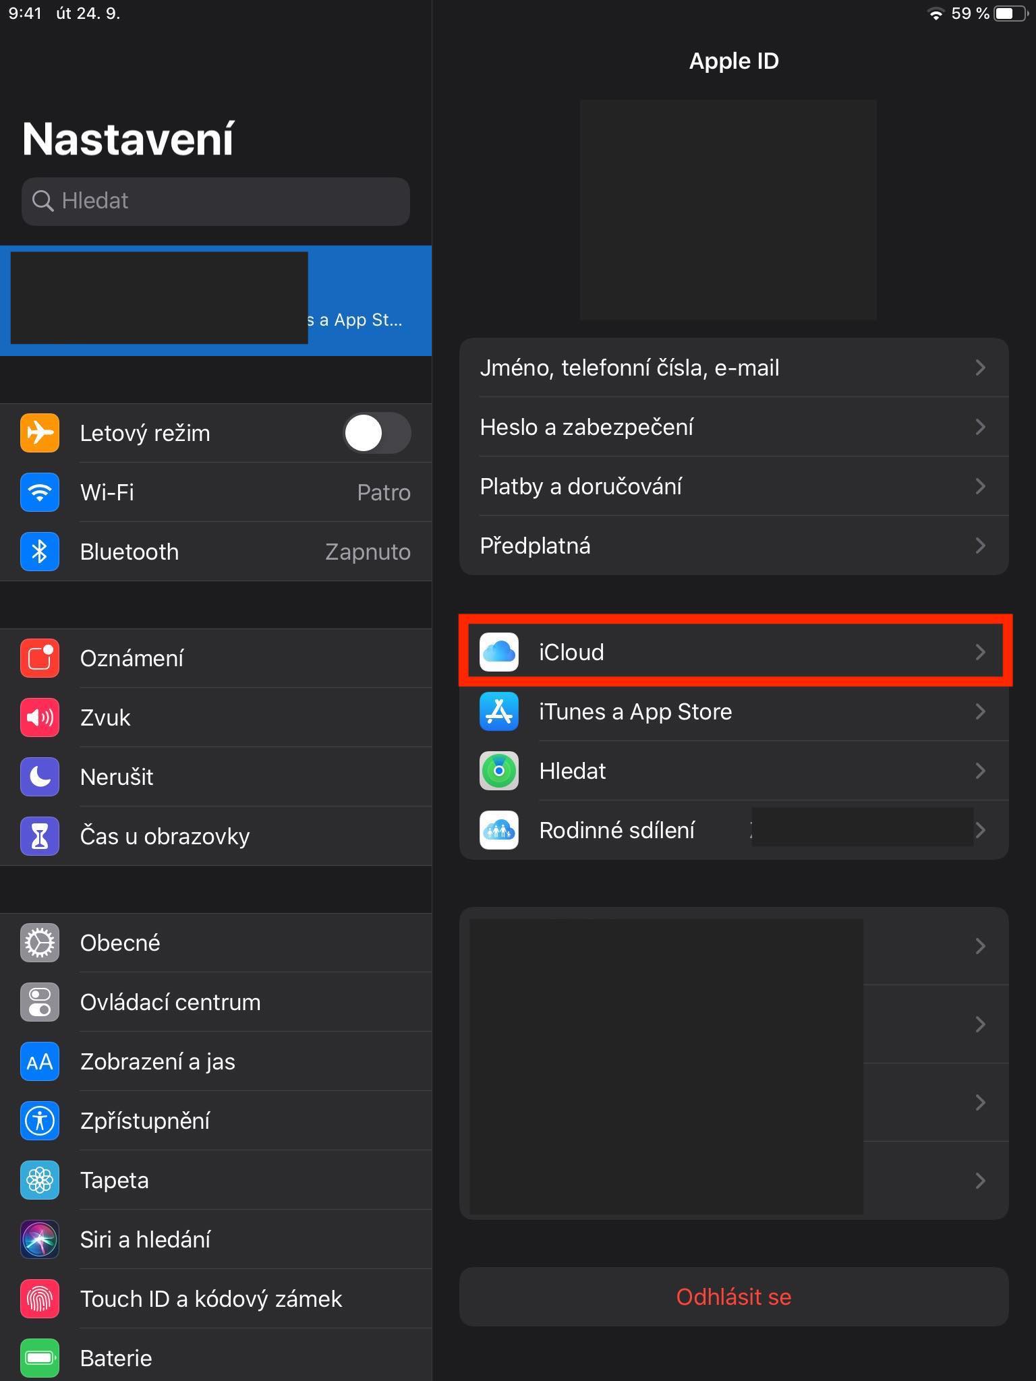Open Obecné settings

[216, 942]
